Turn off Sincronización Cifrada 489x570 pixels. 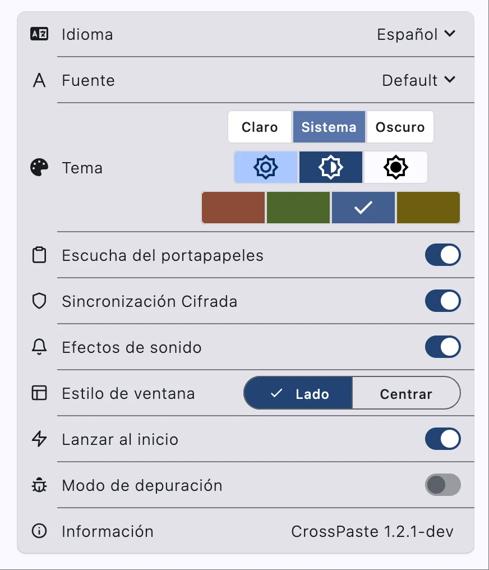point(443,301)
